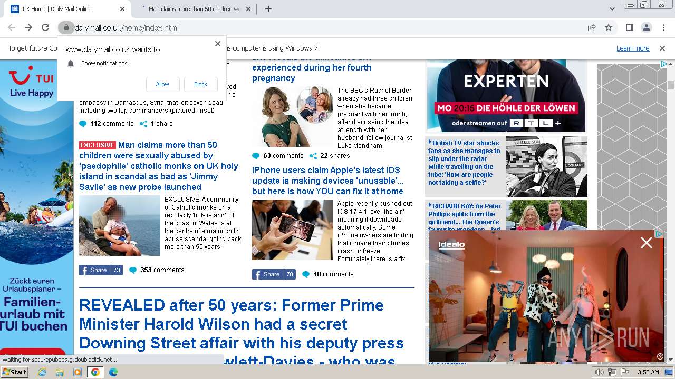Open monk holding child article thumbnail
This screenshot has width=675, height=379.
tap(120, 225)
